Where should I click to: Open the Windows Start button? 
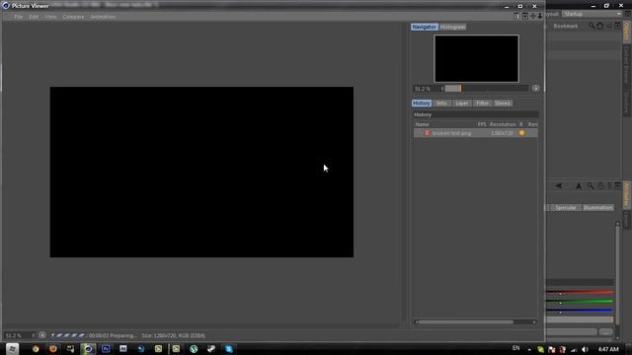tap(12, 349)
